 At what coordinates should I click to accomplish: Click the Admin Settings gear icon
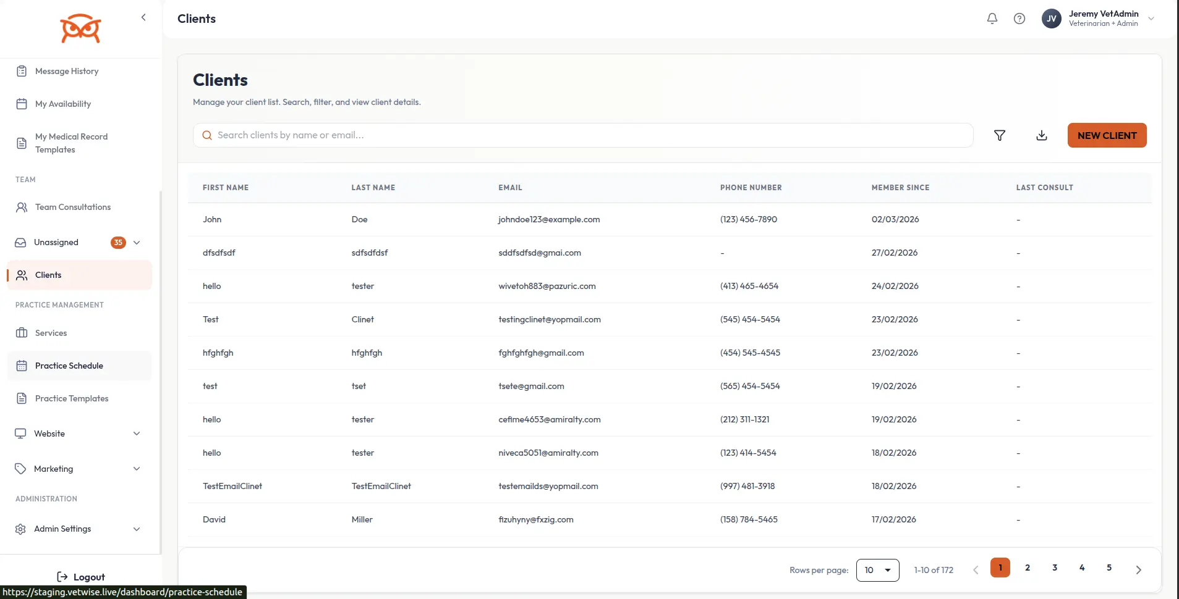point(20,529)
